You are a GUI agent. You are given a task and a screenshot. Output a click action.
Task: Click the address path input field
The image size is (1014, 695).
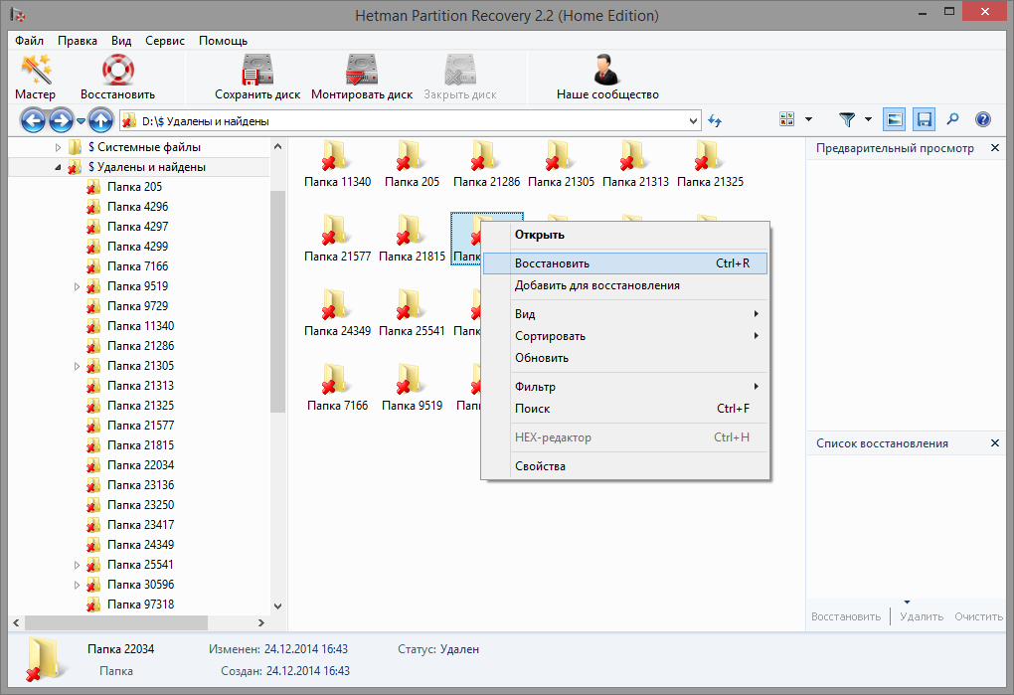click(410, 121)
